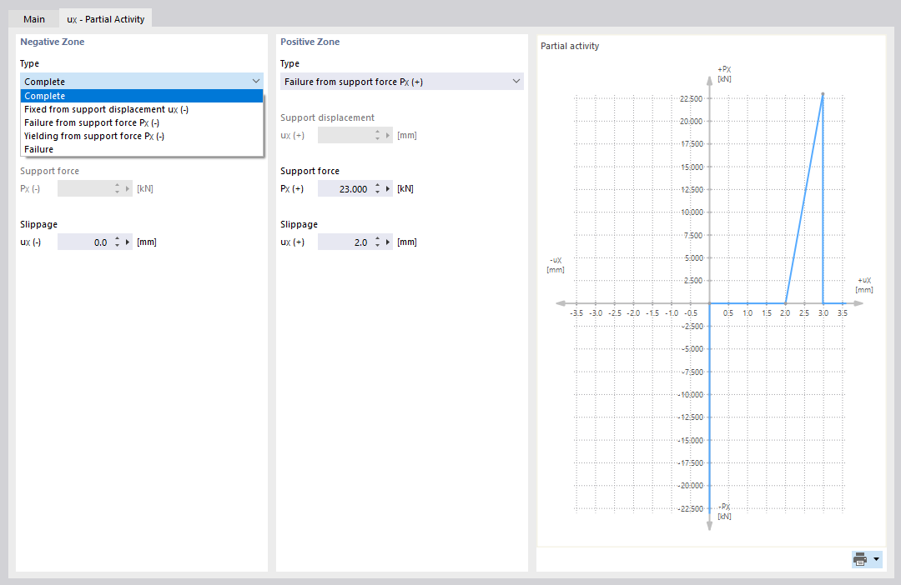Click the -22.500 axis label on graph
This screenshot has width=901, height=585.
point(690,508)
